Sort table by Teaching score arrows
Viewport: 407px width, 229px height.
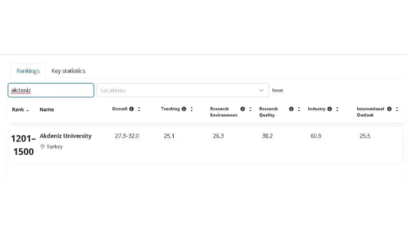point(191,109)
